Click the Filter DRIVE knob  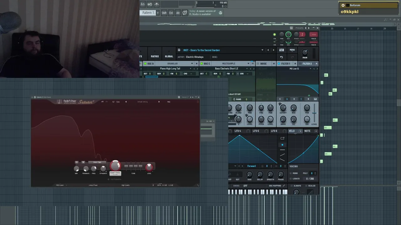point(283,119)
